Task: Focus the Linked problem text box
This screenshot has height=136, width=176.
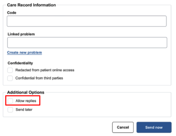Action: click(87, 43)
